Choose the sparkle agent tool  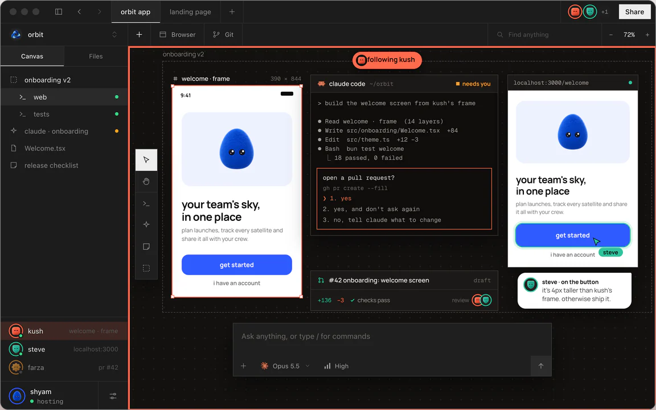click(146, 225)
